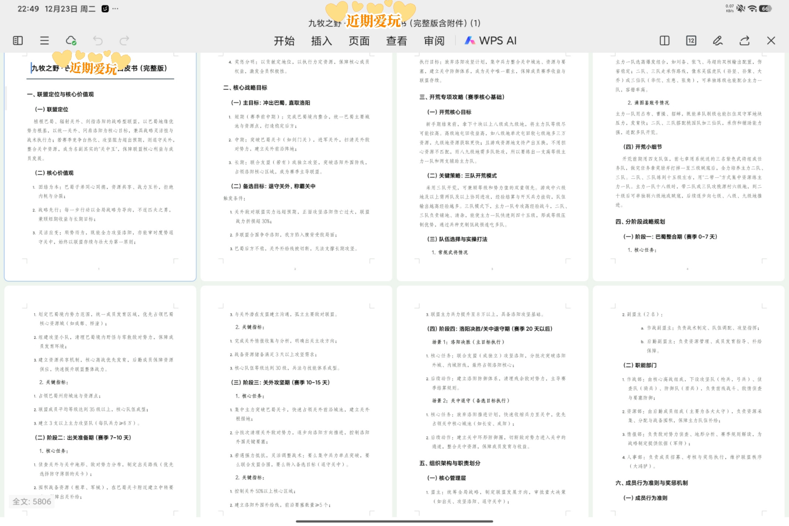Viewport: 789px width, 526px height.
Task: Click subheading (三) 阶段三: 关外攻坚期
Action: pos(280,382)
